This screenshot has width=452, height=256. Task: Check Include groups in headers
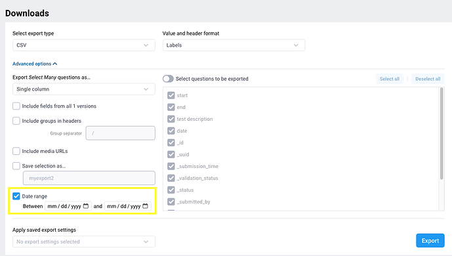(16, 121)
